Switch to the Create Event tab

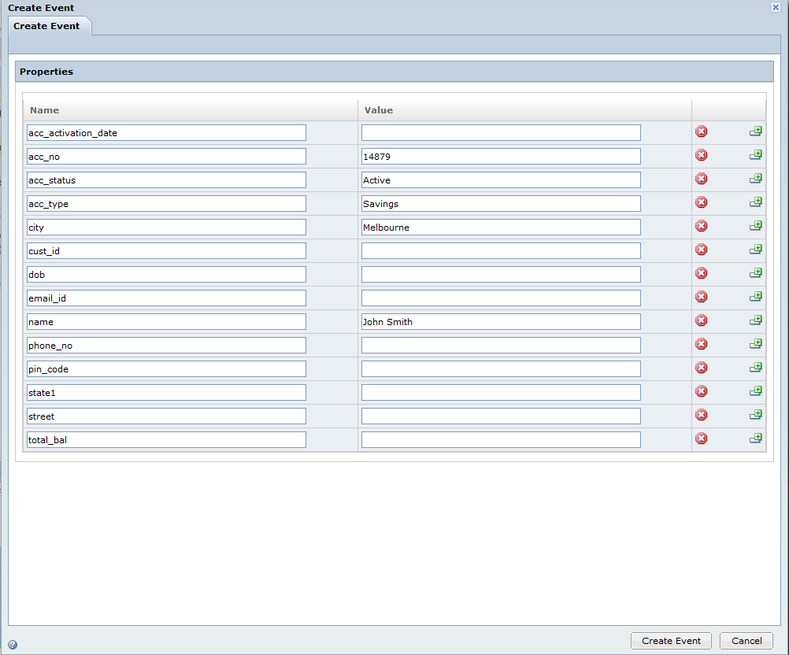tap(46, 26)
